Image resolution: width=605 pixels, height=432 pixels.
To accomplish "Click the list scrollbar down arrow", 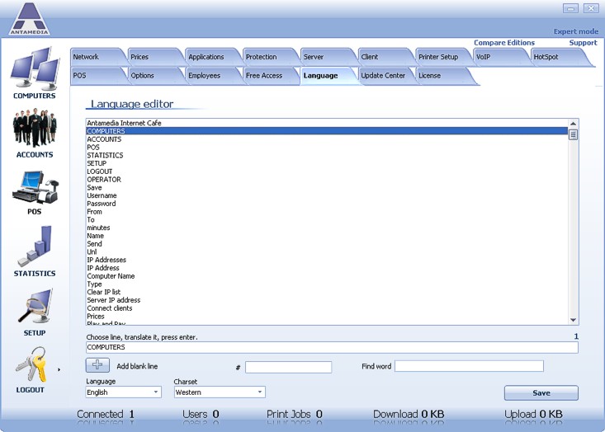I will pyautogui.click(x=573, y=320).
